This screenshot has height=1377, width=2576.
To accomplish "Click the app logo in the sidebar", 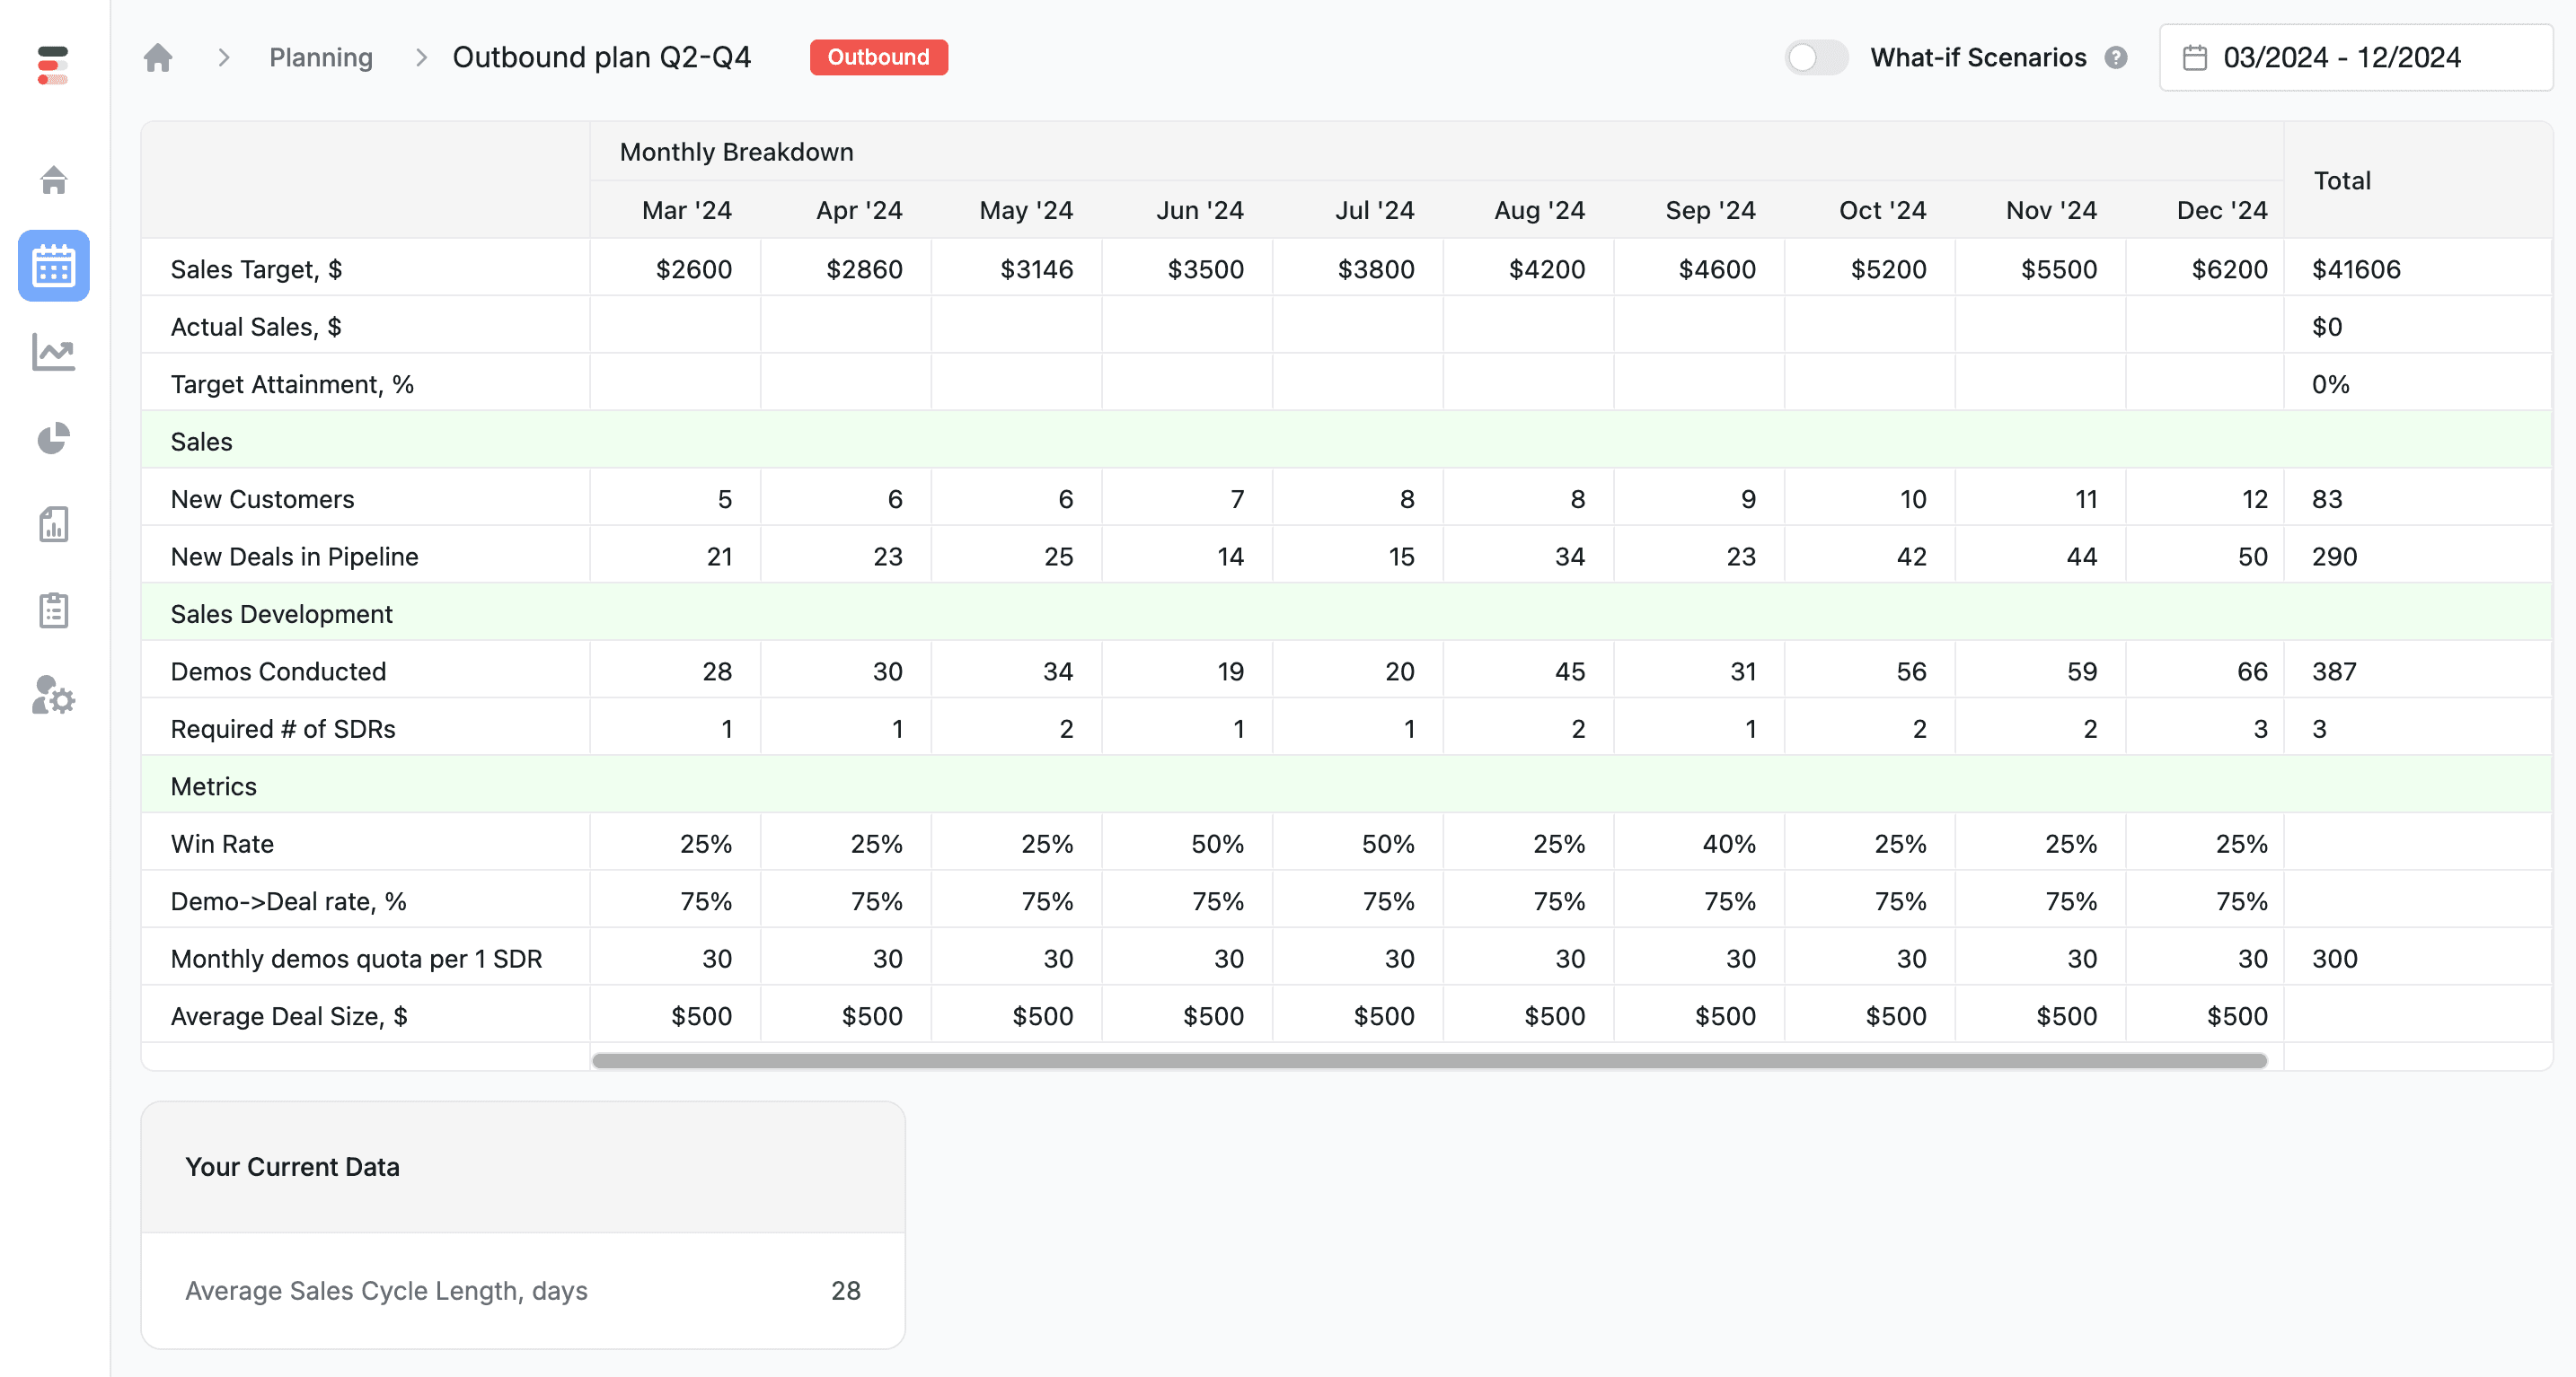I will coord(53,65).
